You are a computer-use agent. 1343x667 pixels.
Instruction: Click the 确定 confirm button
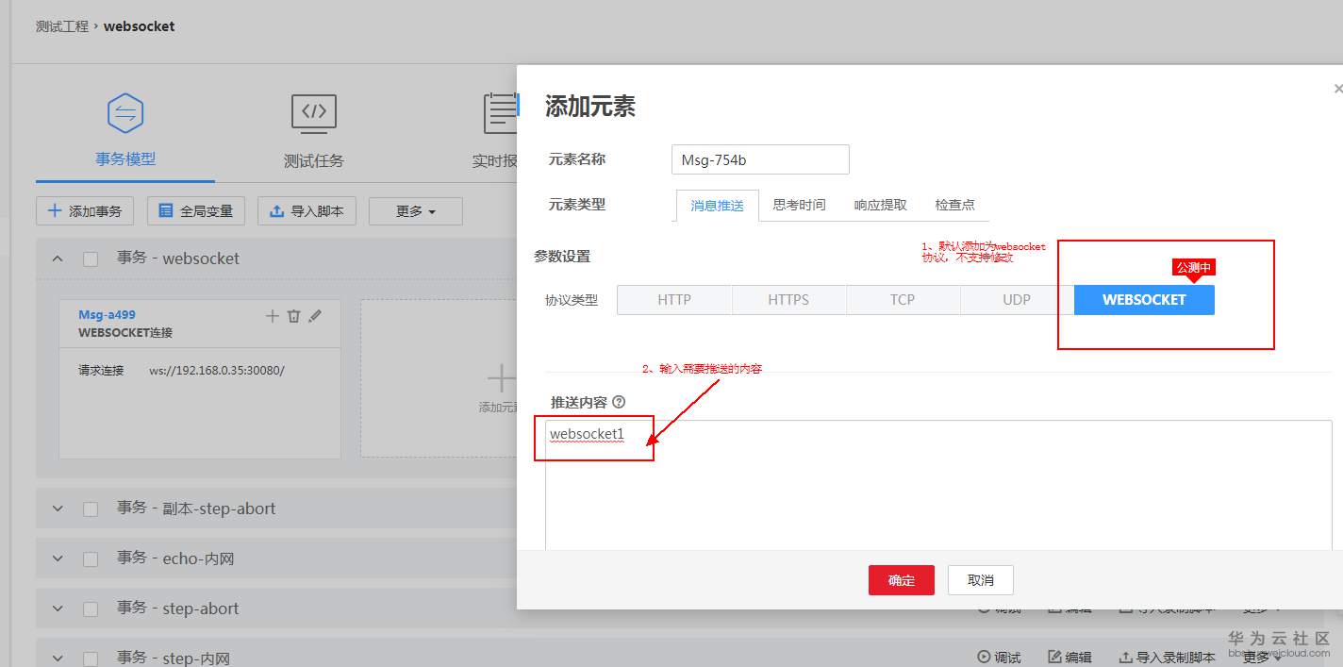pyautogui.click(x=902, y=580)
